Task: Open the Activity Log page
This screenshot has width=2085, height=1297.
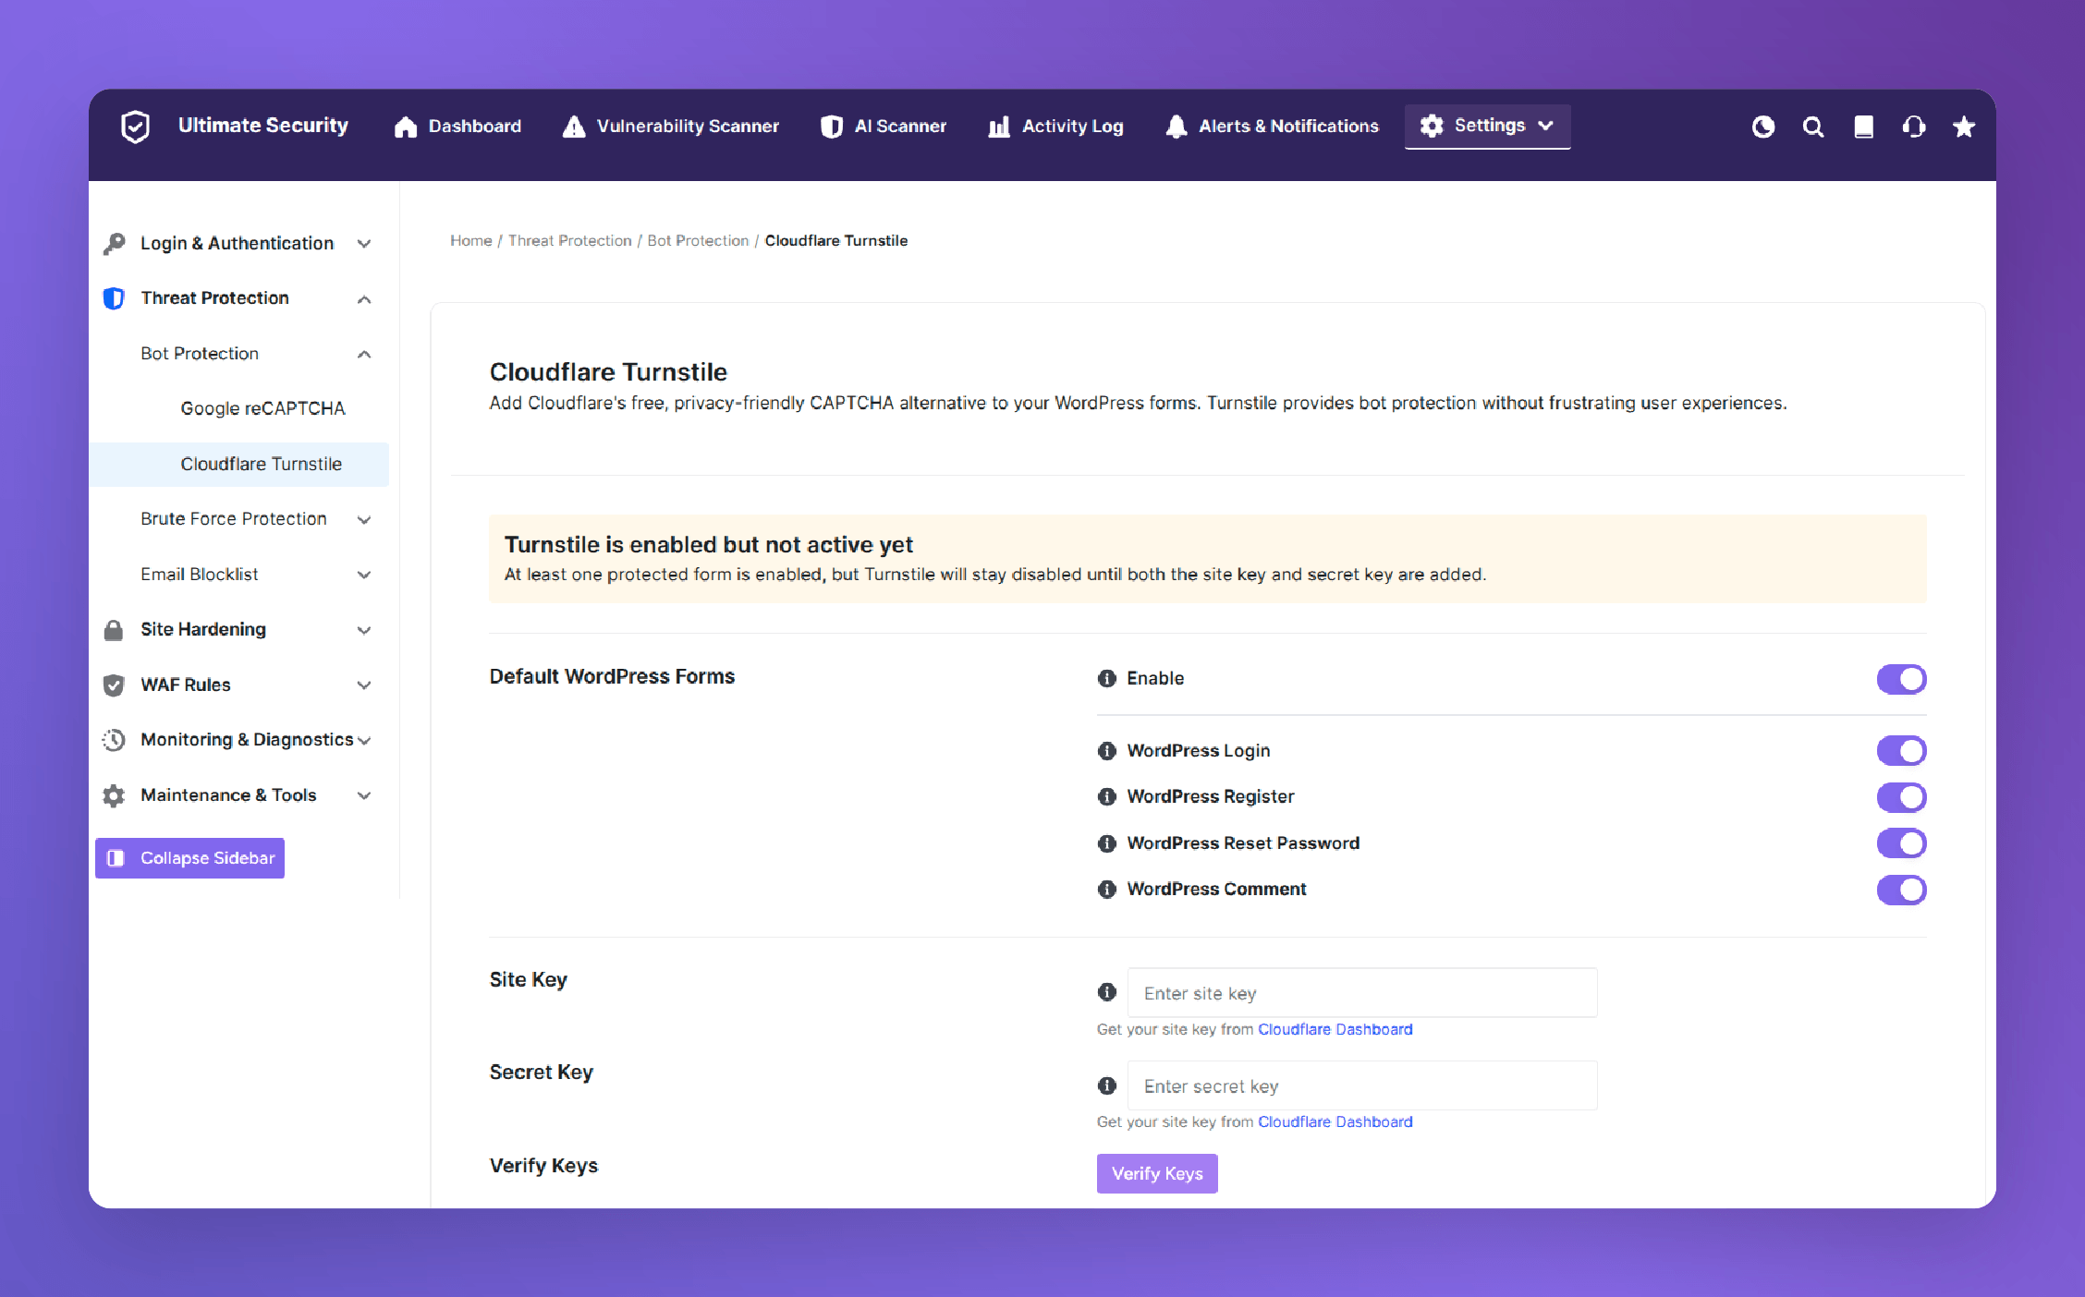Action: tap(1055, 127)
